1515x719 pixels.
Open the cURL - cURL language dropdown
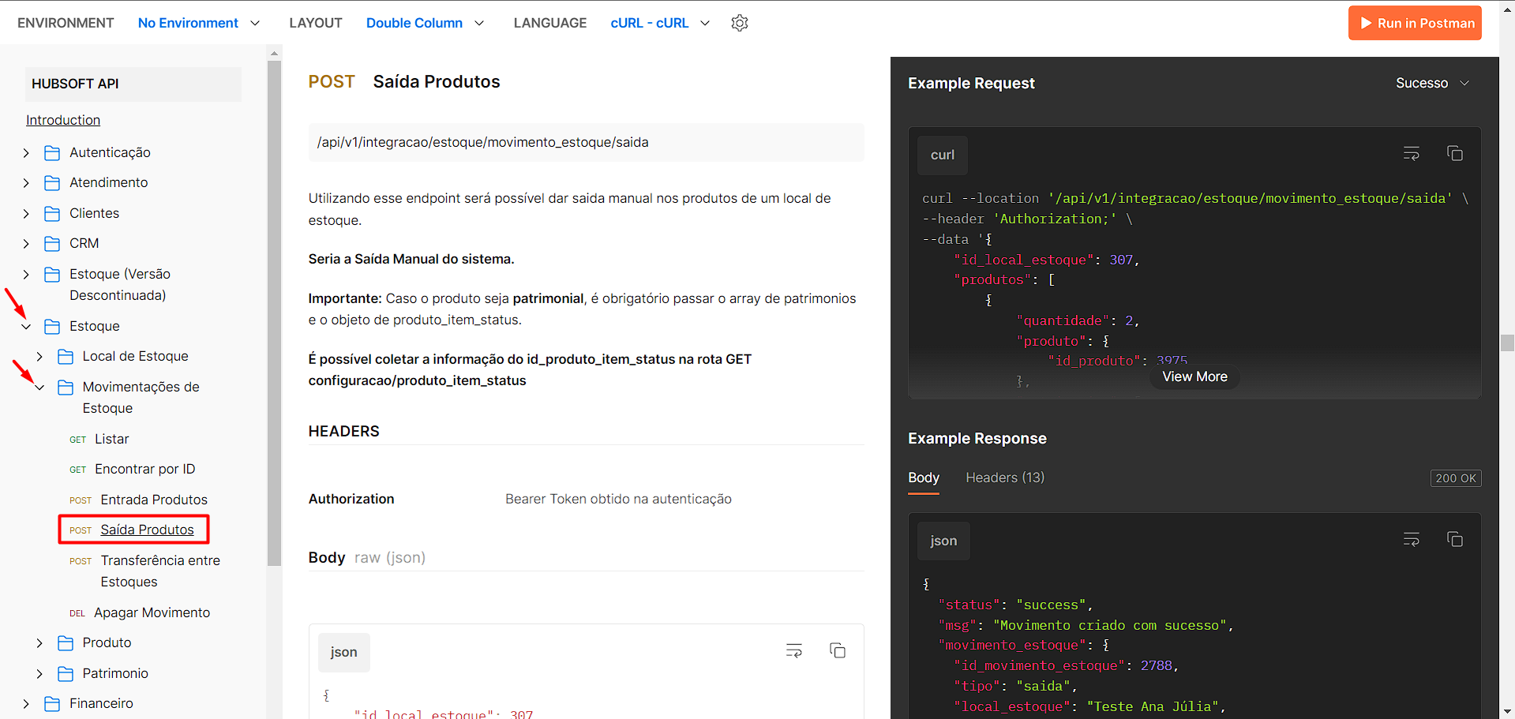click(660, 23)
